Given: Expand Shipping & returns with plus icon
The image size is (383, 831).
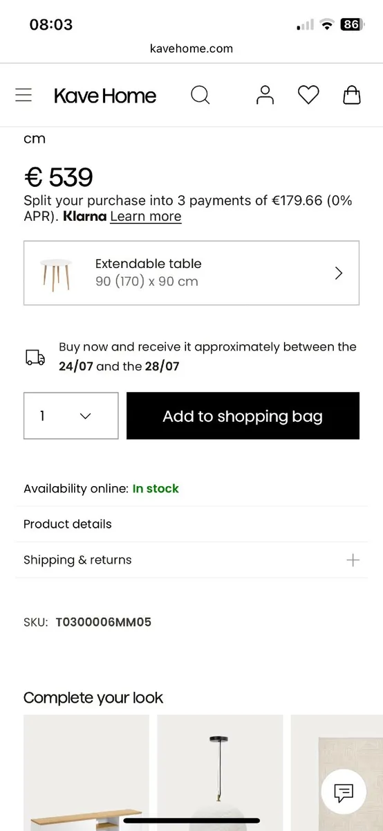Looking at the screenshot, I should 353,560.
